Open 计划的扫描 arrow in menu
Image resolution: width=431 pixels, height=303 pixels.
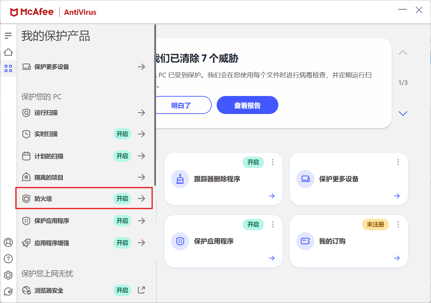[x=141, y=156]
